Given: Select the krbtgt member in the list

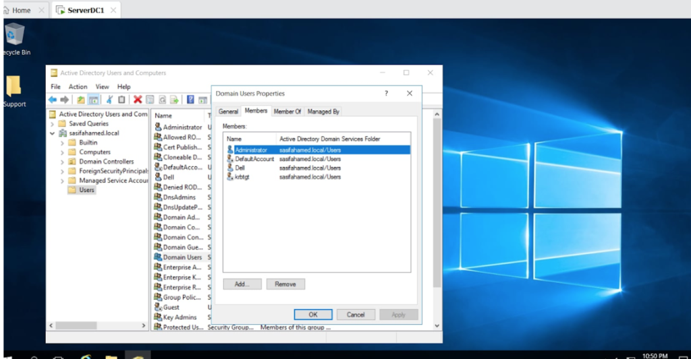Looking at the screenshot, I should pyautogui.click(x=241, y=176).
